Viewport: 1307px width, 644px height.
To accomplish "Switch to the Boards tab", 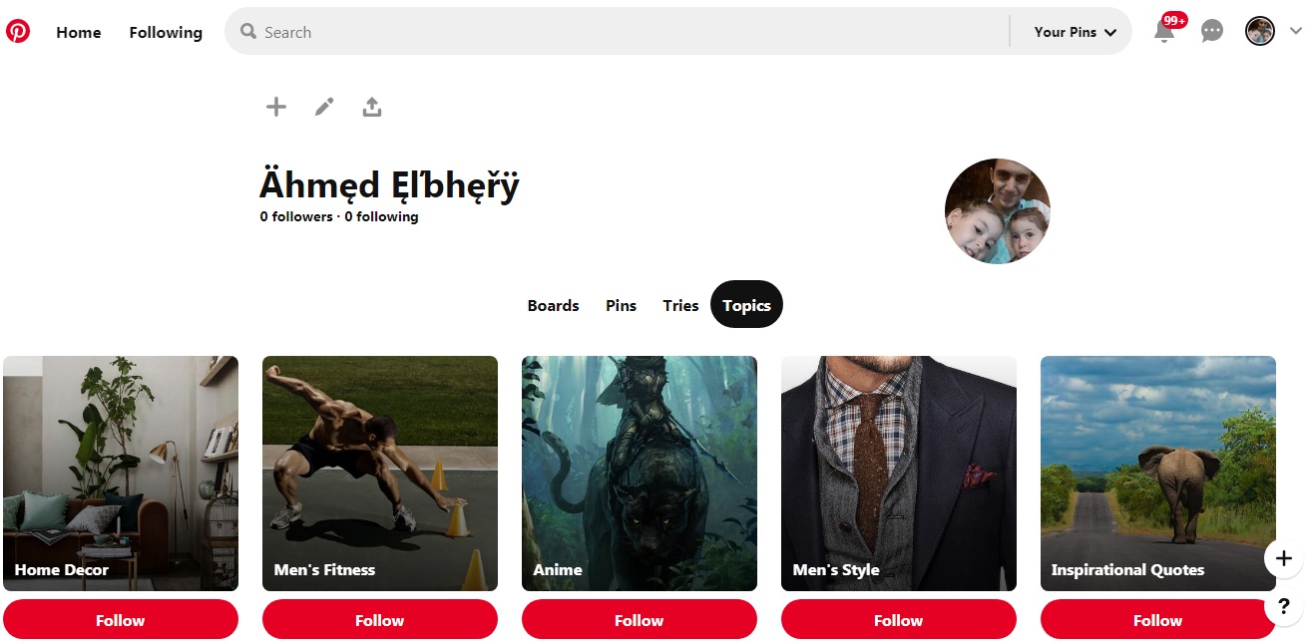I will 554,305.
